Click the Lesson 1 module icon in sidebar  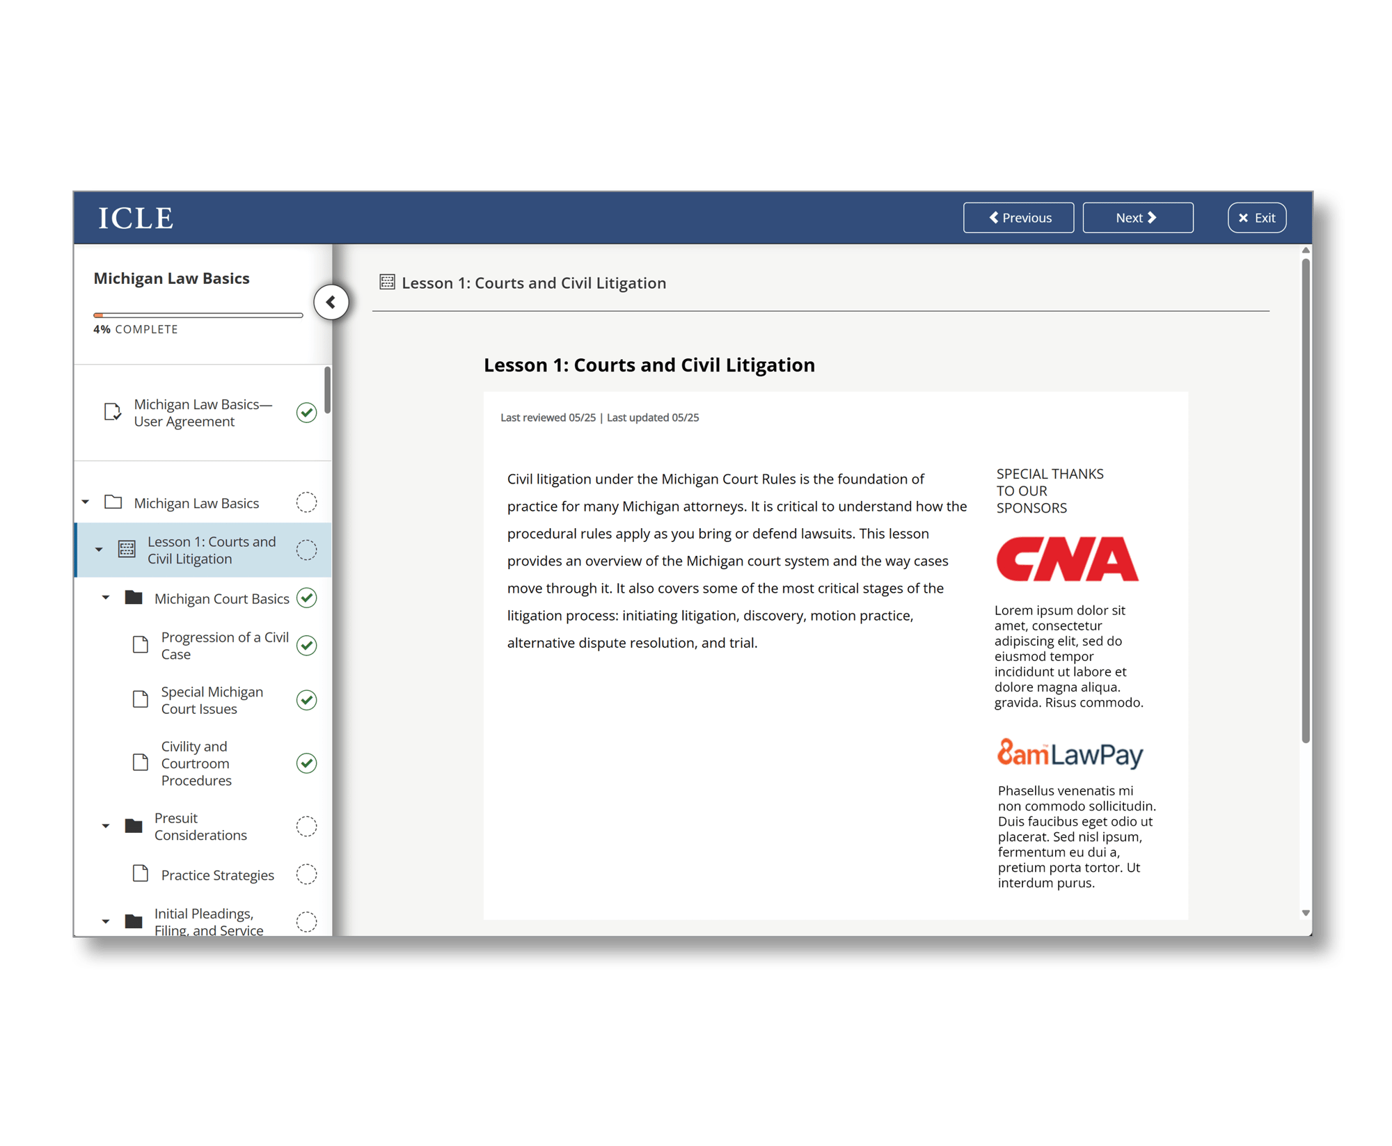pyautogui.click(x=127, y=550)
